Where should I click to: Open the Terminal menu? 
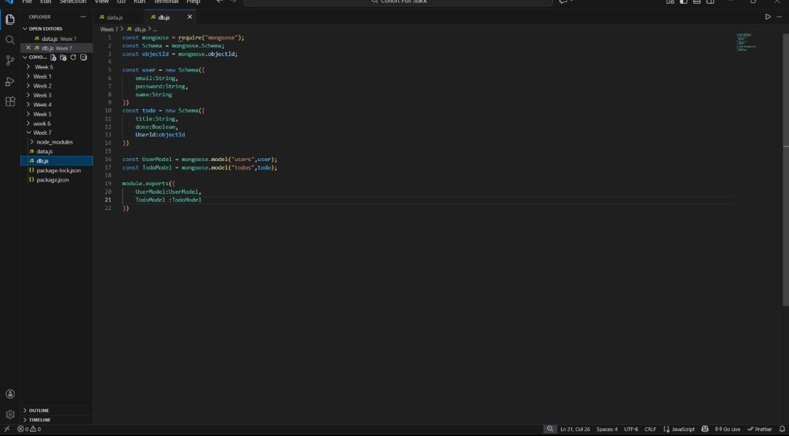click(166, 2)
